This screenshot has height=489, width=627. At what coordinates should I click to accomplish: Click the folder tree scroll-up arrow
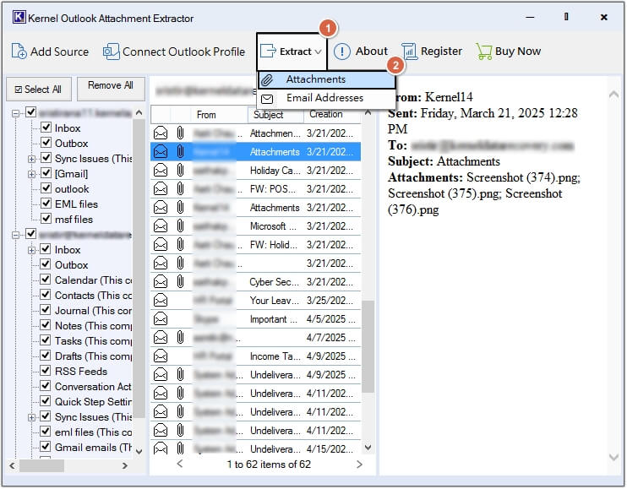(x=139, y=112)
